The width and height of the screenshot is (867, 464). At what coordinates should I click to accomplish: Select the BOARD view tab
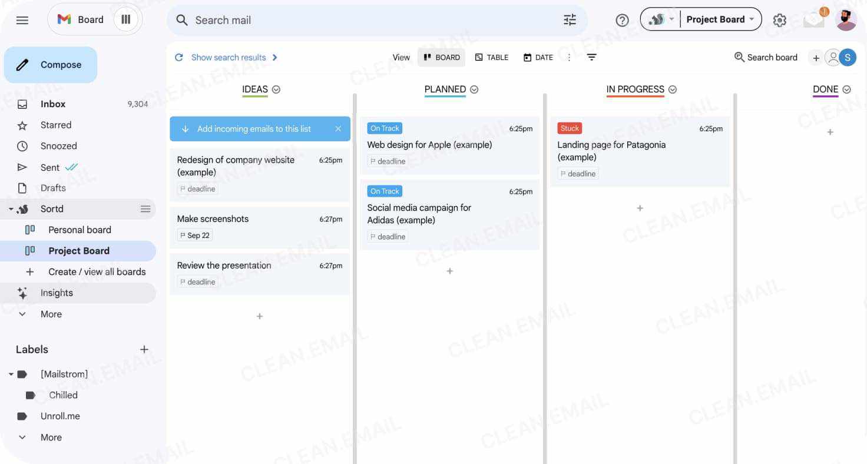(x=441, y=57)
